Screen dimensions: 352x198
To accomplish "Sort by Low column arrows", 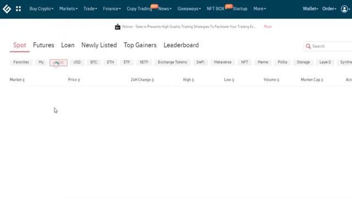I will [x=233, y=80].
